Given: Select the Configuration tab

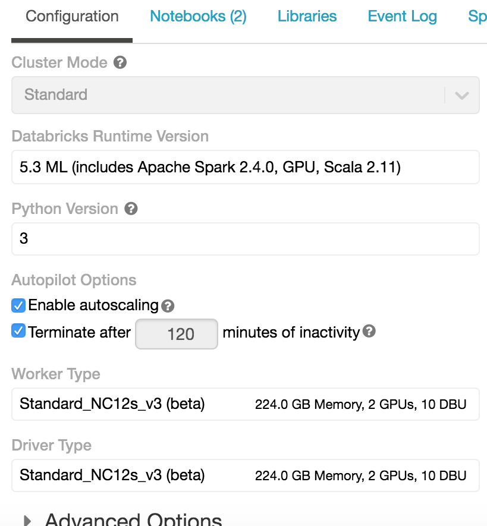Looking at the screenshot, I should [x=71, y=16].
